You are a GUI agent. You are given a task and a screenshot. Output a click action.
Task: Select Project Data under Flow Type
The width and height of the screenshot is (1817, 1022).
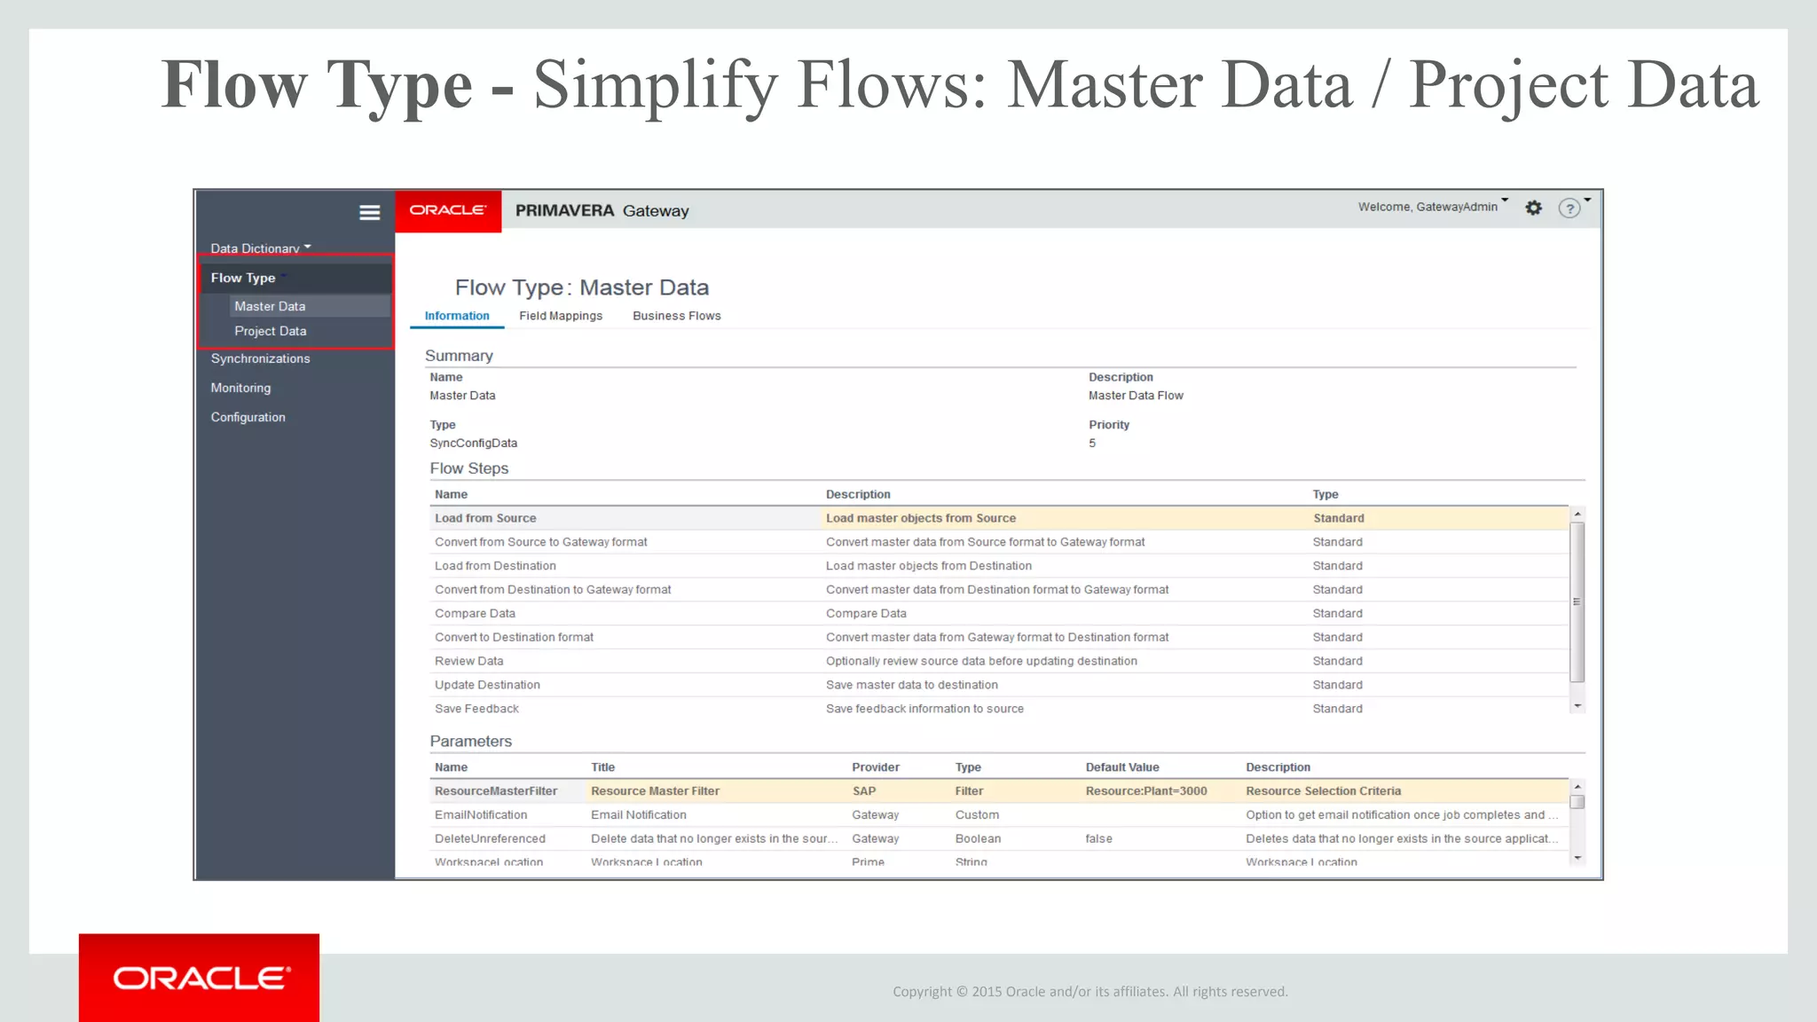tap(271, 331)
